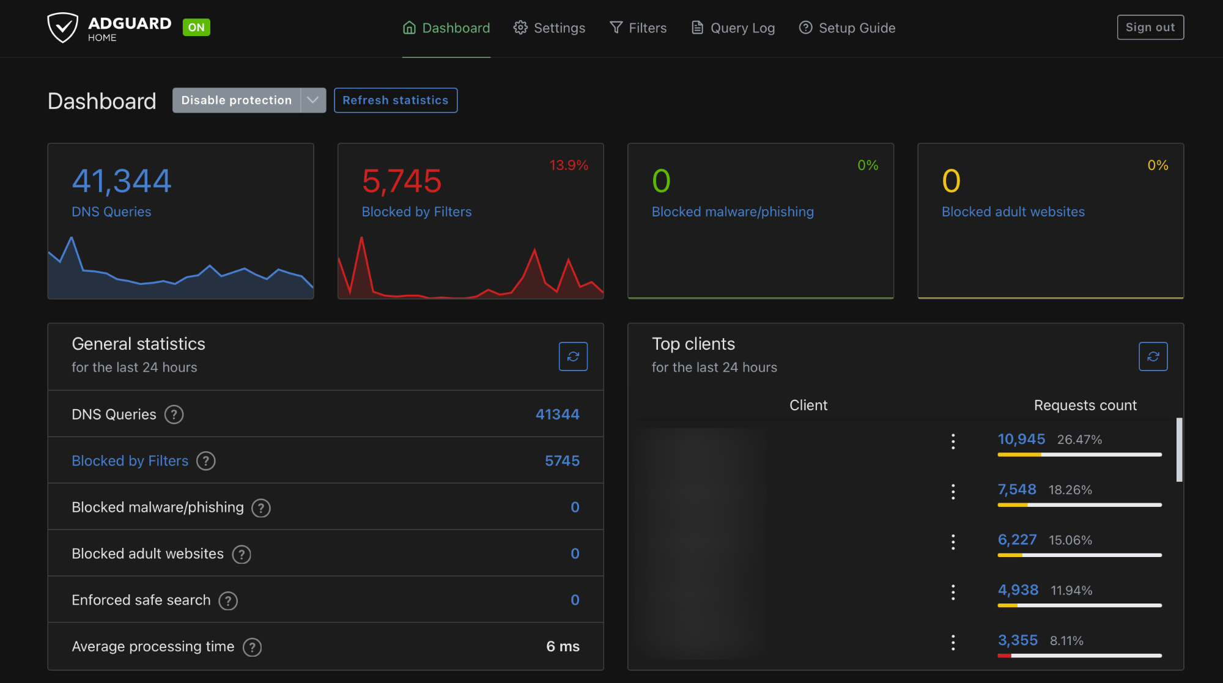1223x683 pixels.
Task: Show help for Average processing time
Action: click(252, 647)
